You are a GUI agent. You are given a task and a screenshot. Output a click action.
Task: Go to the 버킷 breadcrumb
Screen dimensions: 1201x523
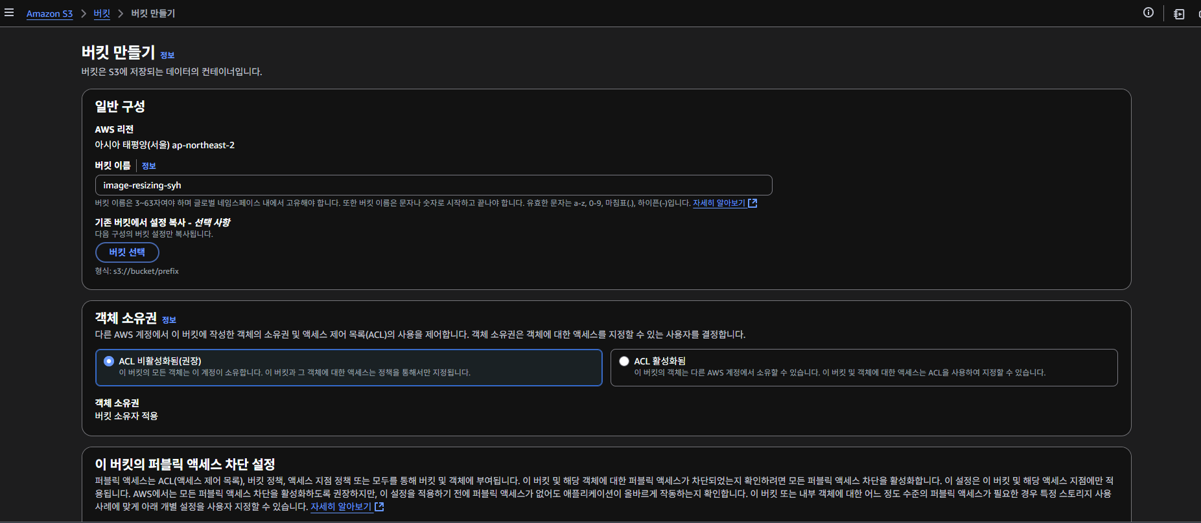(102, 14)
